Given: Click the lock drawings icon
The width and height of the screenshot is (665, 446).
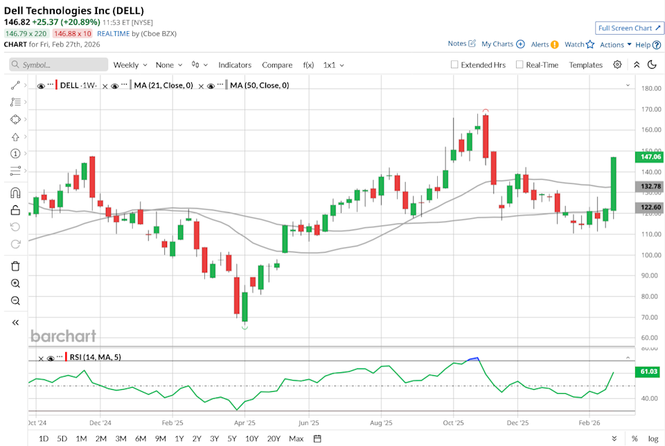Looking at the screenshot, I should coord(15,210).
